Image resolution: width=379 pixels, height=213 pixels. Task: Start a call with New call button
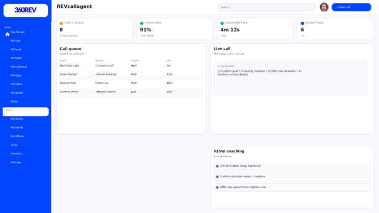click(351, 7)
